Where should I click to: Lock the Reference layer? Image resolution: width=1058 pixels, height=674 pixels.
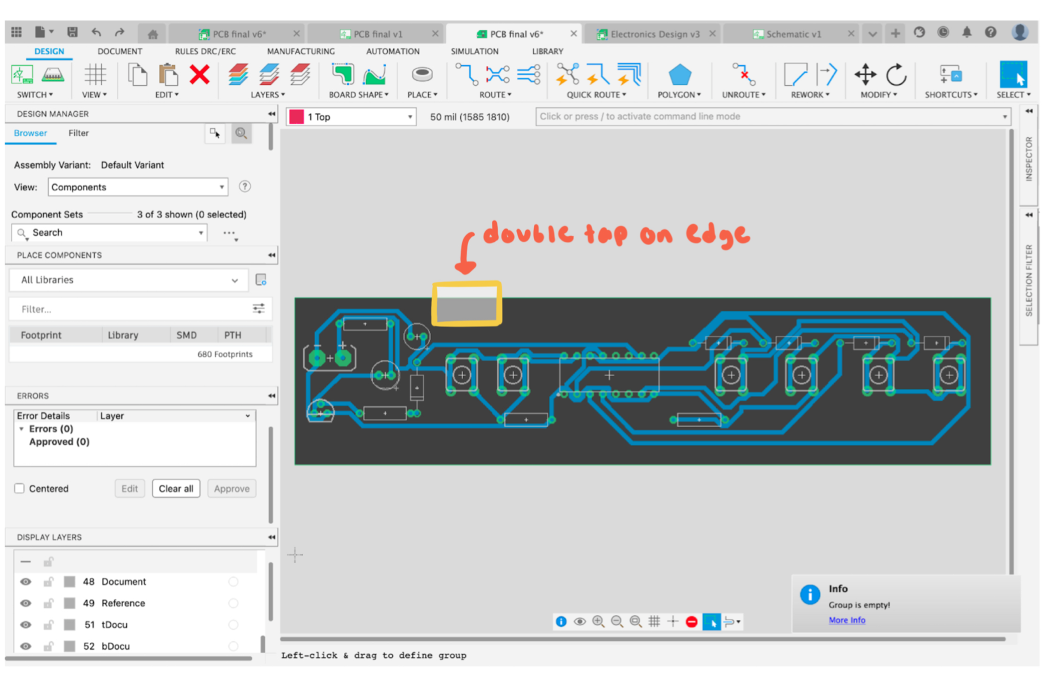pos(48,603)
